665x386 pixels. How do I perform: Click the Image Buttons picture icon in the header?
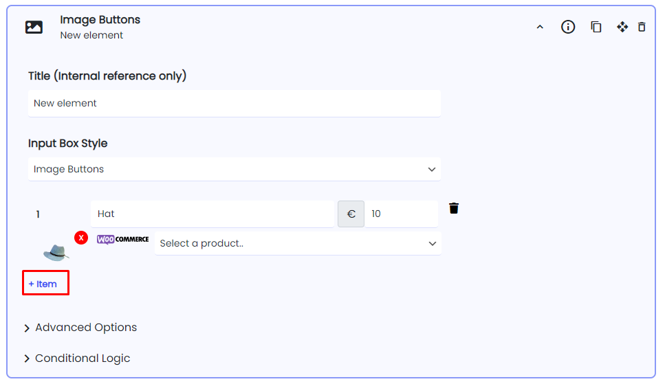34,27
